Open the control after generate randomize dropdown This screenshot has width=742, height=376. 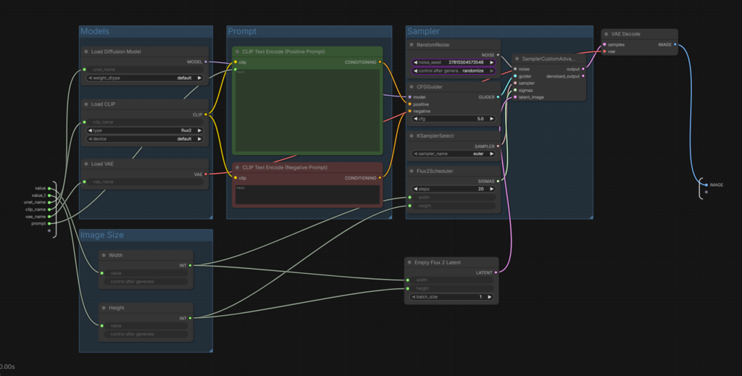tap(454, 71)
